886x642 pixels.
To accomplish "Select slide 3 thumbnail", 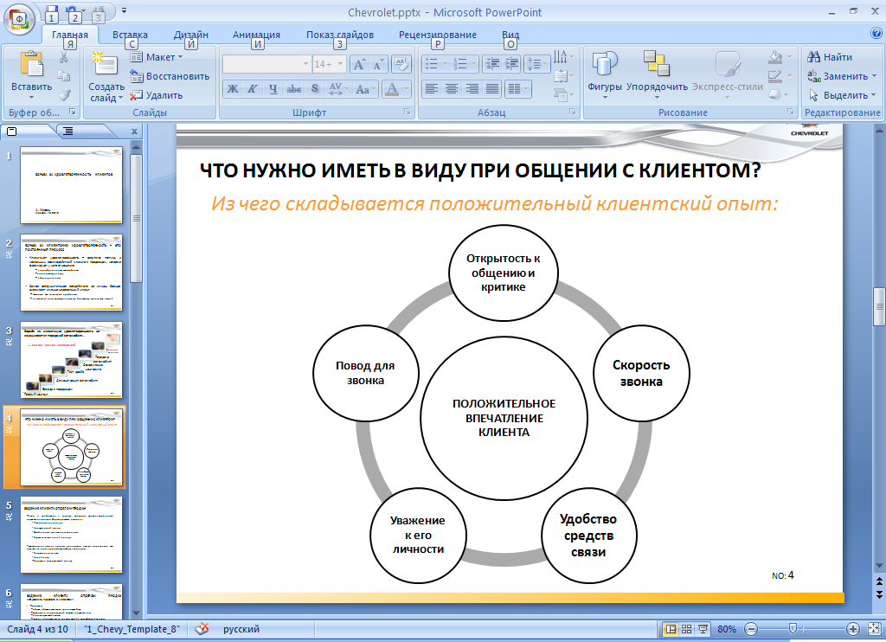I will coord(71,360).
